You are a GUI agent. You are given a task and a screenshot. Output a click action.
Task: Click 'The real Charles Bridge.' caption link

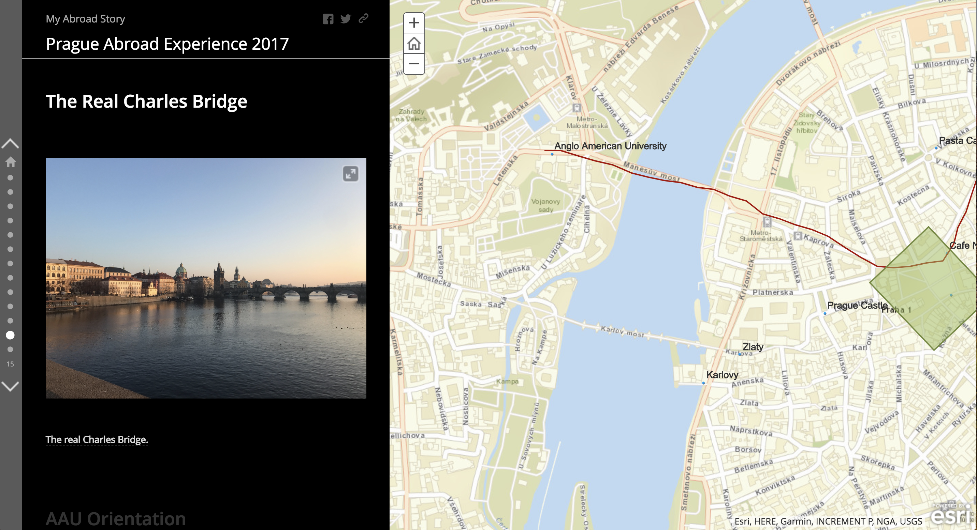tap(97, 439)
